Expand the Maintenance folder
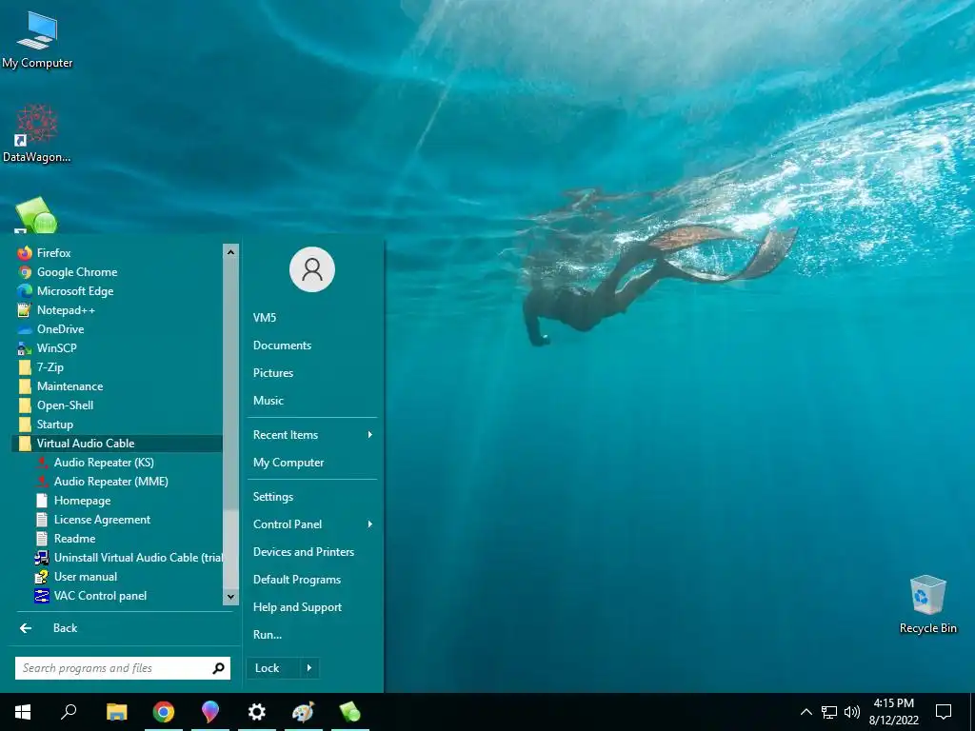This screenshot has height=731, width=975. [x=117, y=386]
